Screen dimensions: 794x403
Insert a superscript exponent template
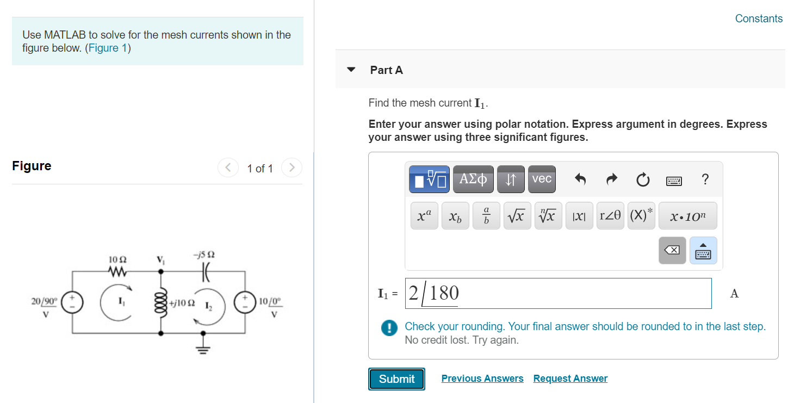(x=424, y=215)
